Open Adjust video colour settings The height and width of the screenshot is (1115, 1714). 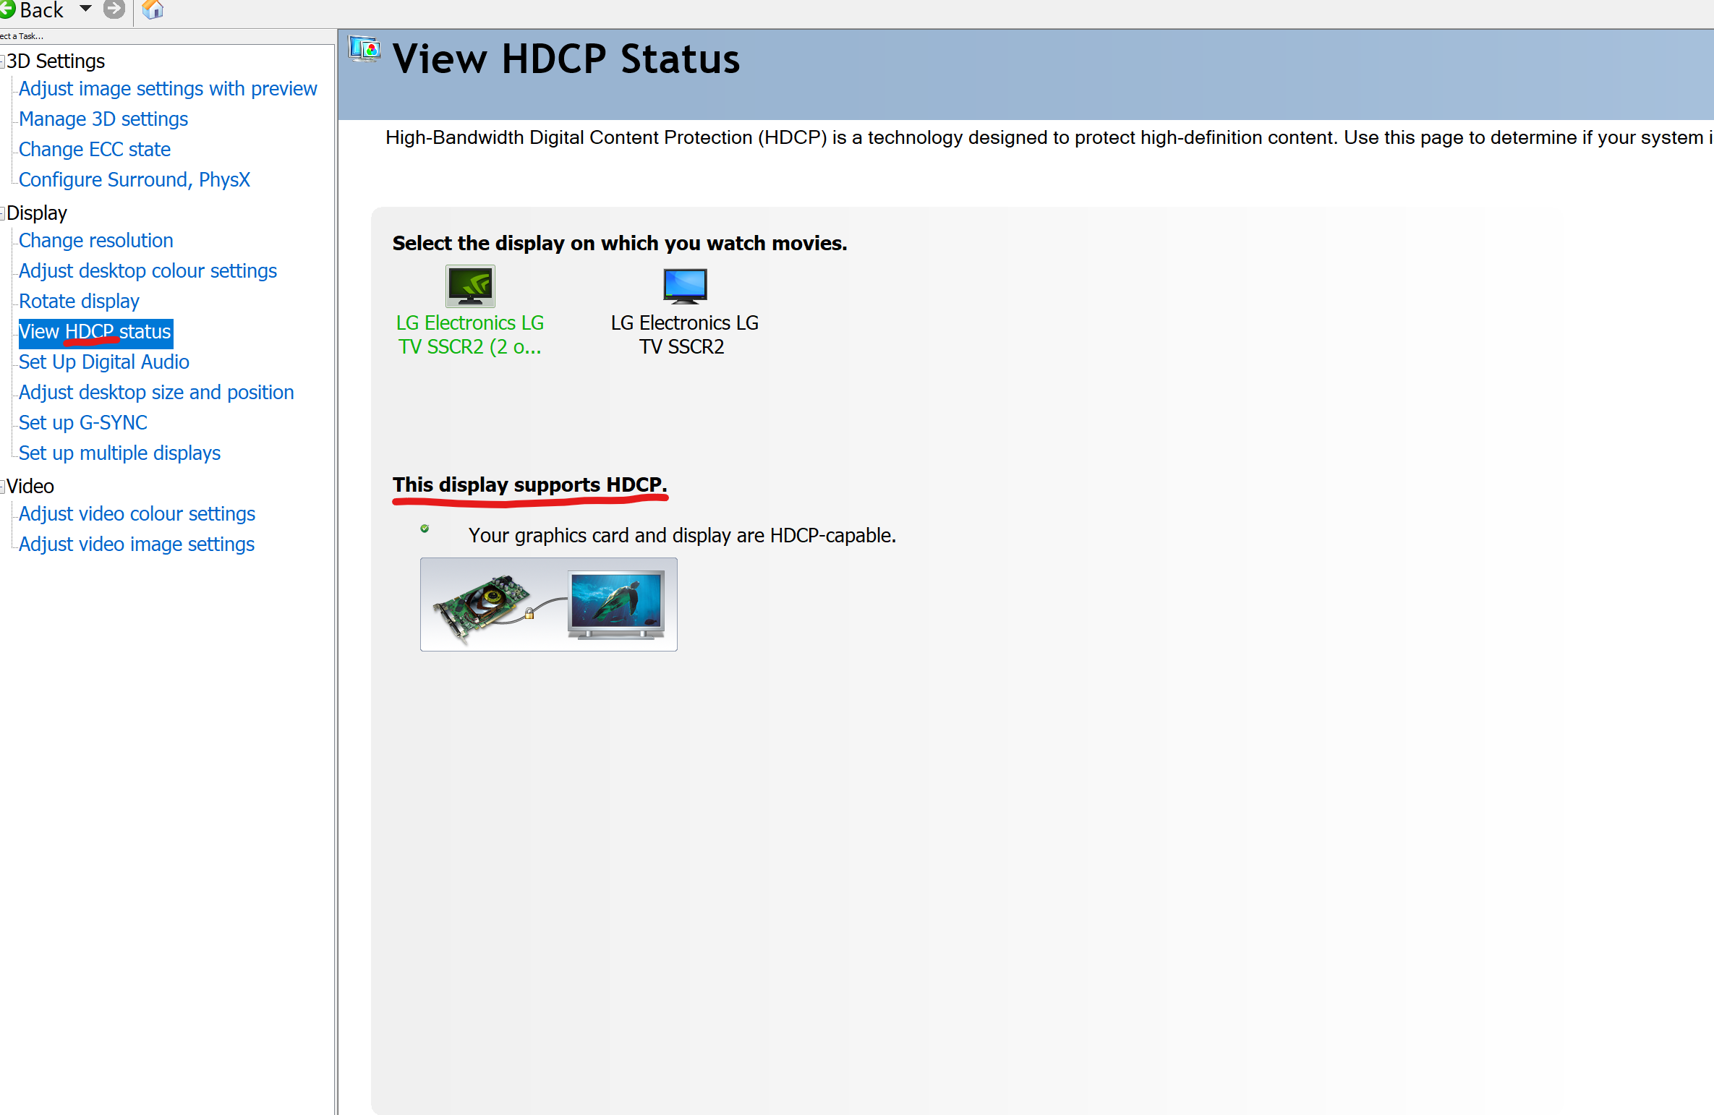pos(137,514)
